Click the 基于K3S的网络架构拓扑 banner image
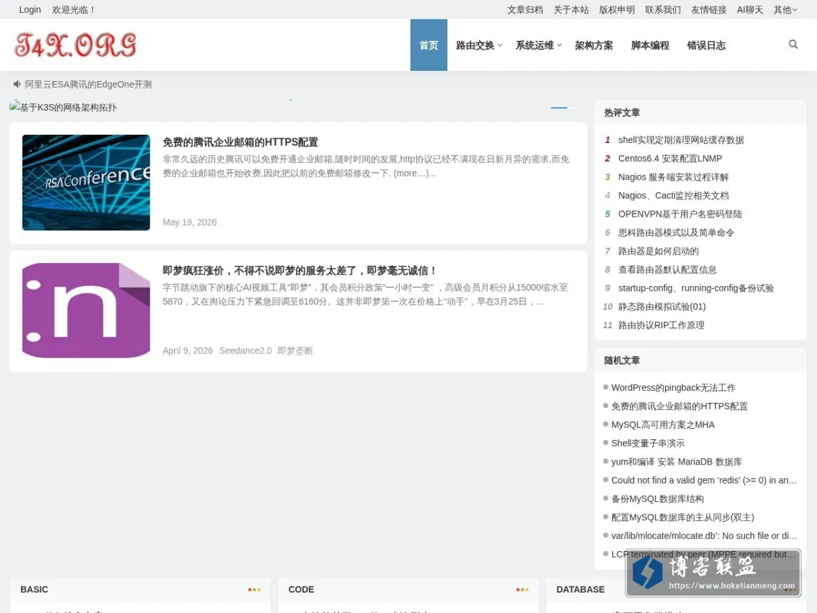The width and height of the screenshot is (817, 613). click(63, 107)
